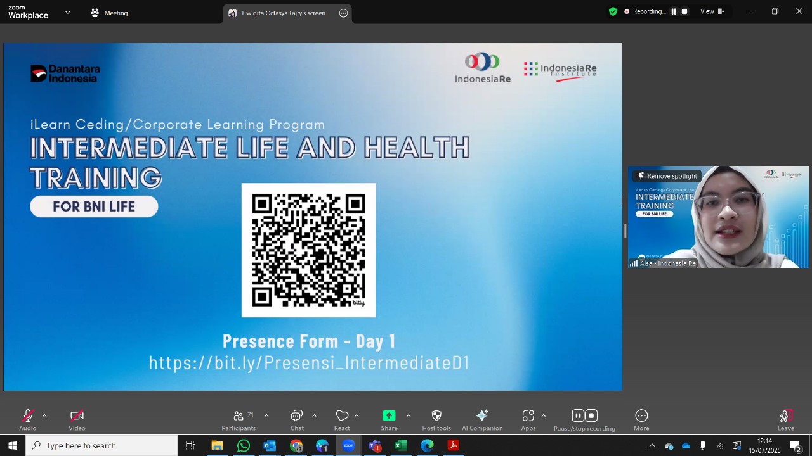This screenshot has height=456, width=812.
Task: Open the View layout menu
Action: coord(712,11)
